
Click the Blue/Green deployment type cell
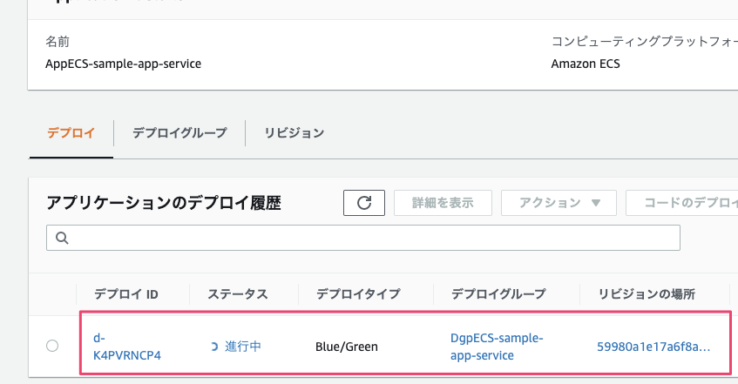pyautogui.click(x=347, y=347)
